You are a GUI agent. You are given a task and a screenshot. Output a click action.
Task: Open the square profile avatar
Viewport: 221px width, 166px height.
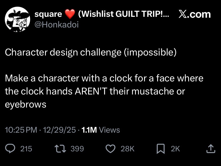pyautogui.click(x=17, y=19)
